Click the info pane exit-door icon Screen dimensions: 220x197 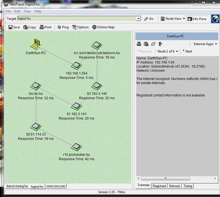point(160,44)
